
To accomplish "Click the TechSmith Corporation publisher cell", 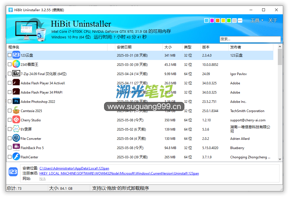I will click(x=247, y=111).
